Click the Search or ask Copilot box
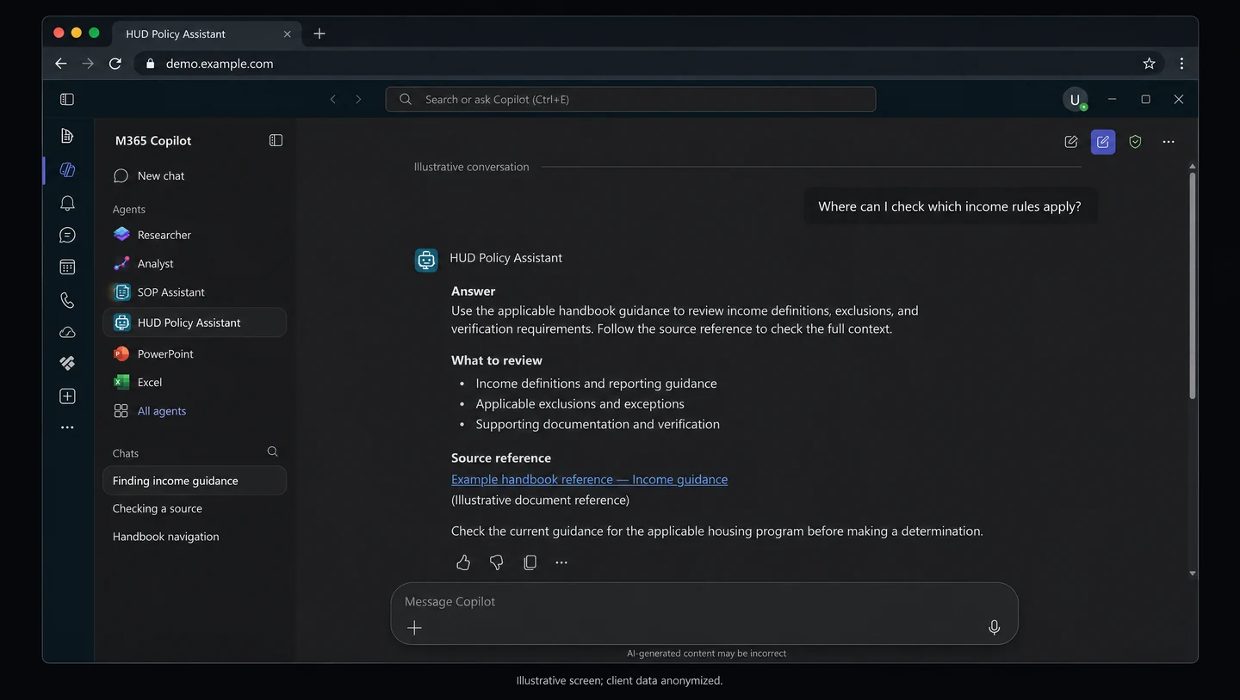Viewport: 1240px width, 700px height. coord(630,100)
